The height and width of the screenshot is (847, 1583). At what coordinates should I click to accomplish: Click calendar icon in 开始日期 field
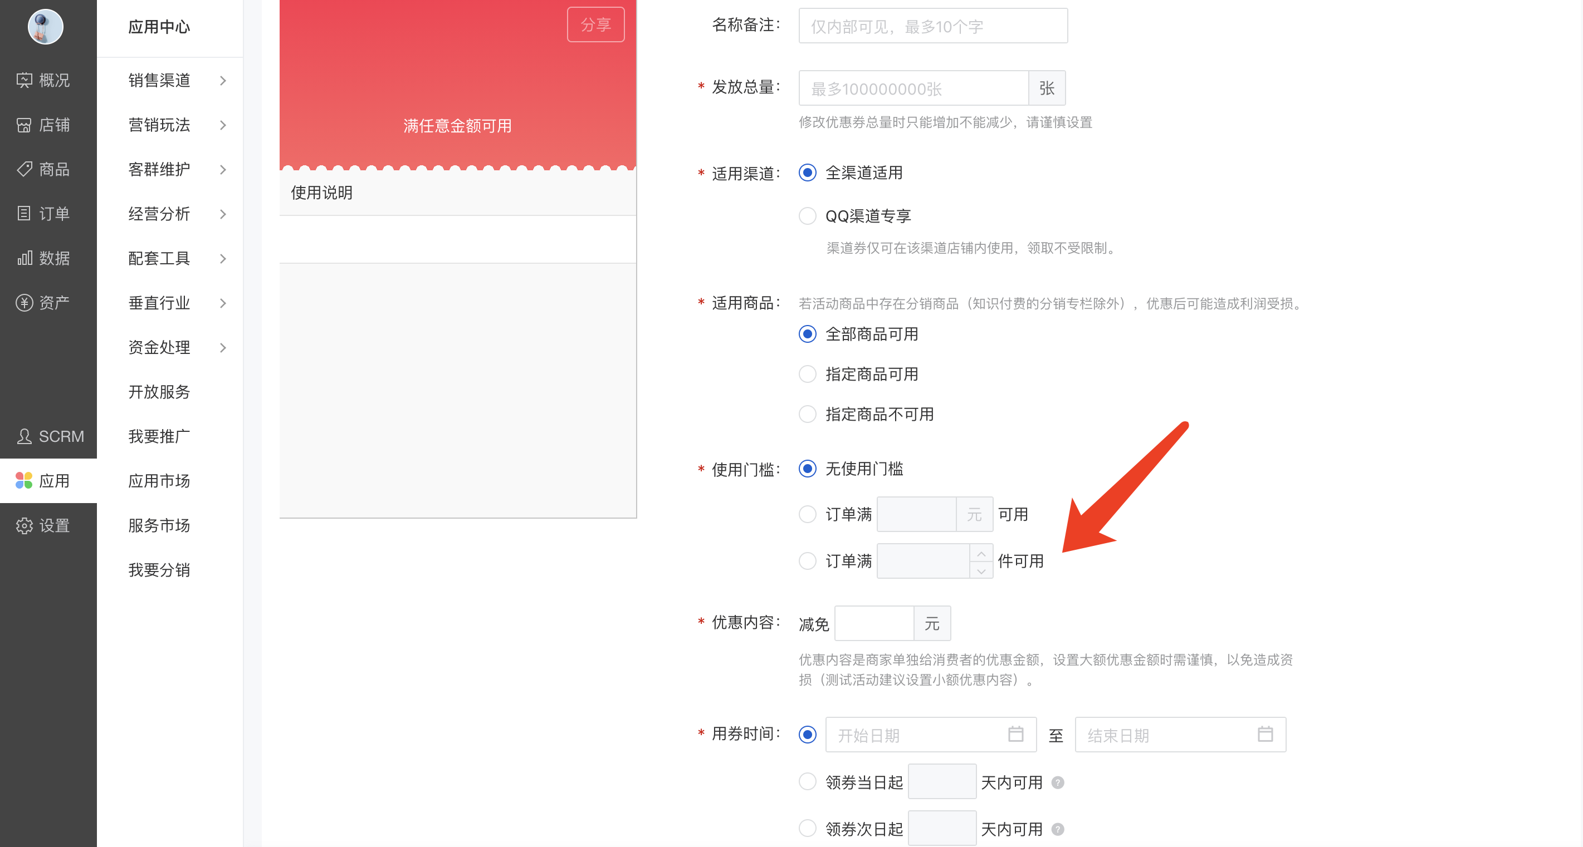coord(1015,734)
